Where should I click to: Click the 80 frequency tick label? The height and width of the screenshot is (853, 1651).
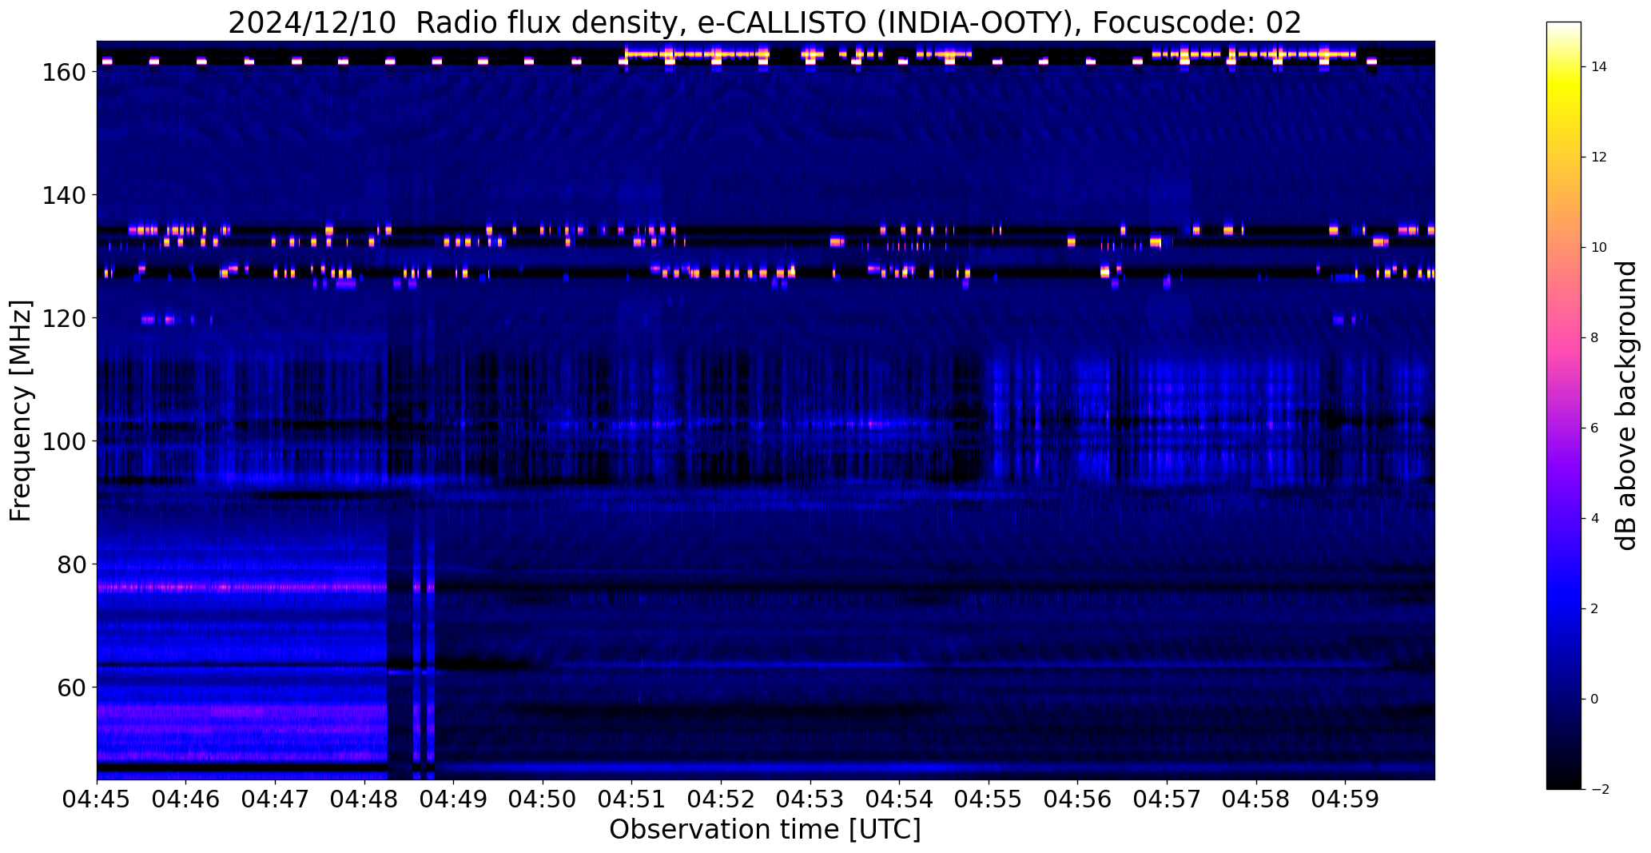point(73,564)
